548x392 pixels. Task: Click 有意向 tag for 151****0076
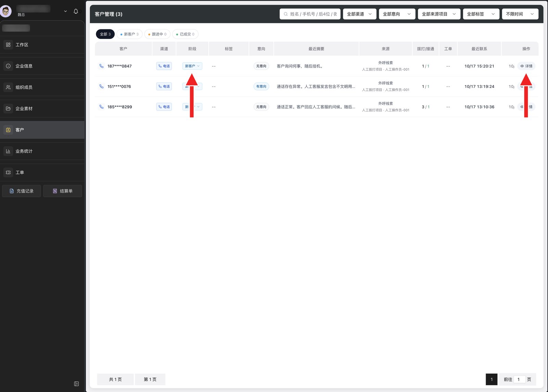[261, 87]
